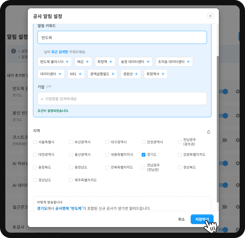245x238 pixels.
Task: Close the 공사 알림 설정 dialog
Action: coord(210,16)
